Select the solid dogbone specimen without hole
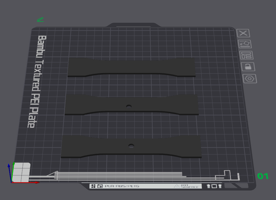Image resolution: width=276 pixels, height=200 pixels. point(131,67)
